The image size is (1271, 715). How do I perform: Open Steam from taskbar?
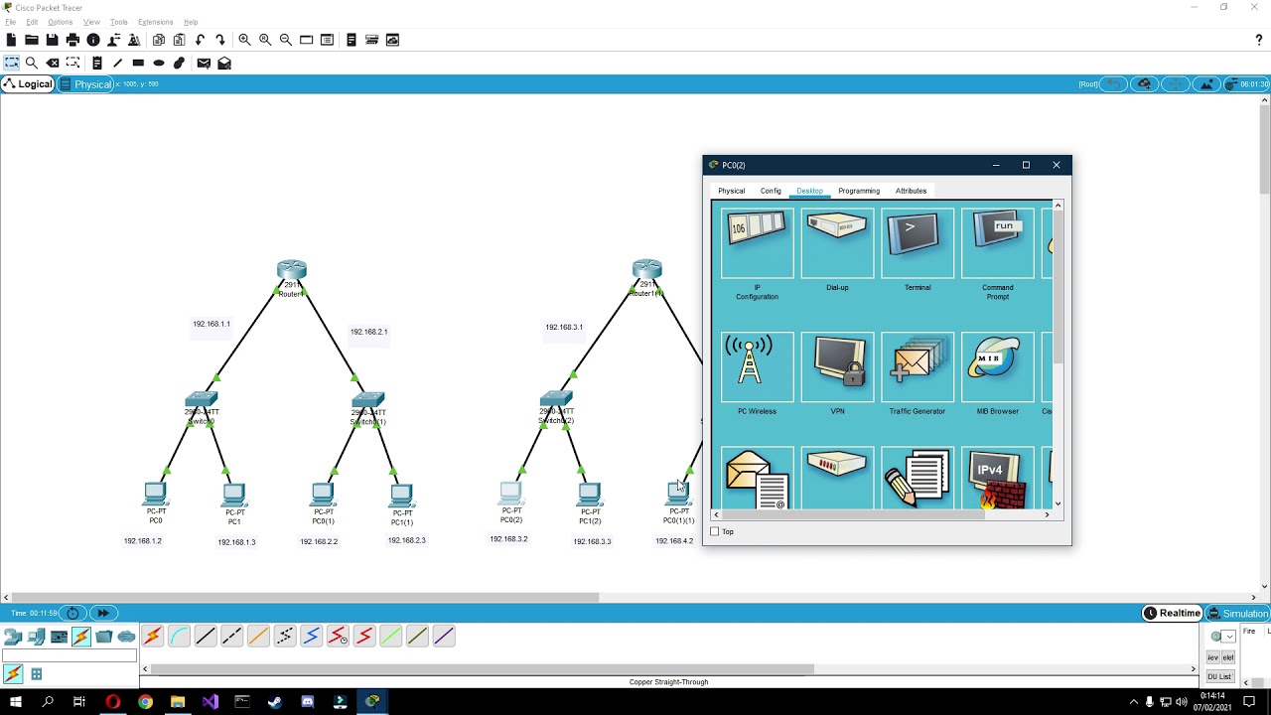click(274, 701)
